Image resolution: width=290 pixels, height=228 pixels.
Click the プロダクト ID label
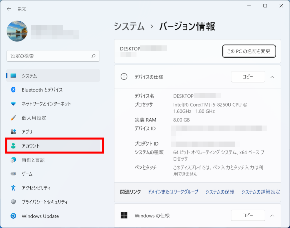pos(147,144)
